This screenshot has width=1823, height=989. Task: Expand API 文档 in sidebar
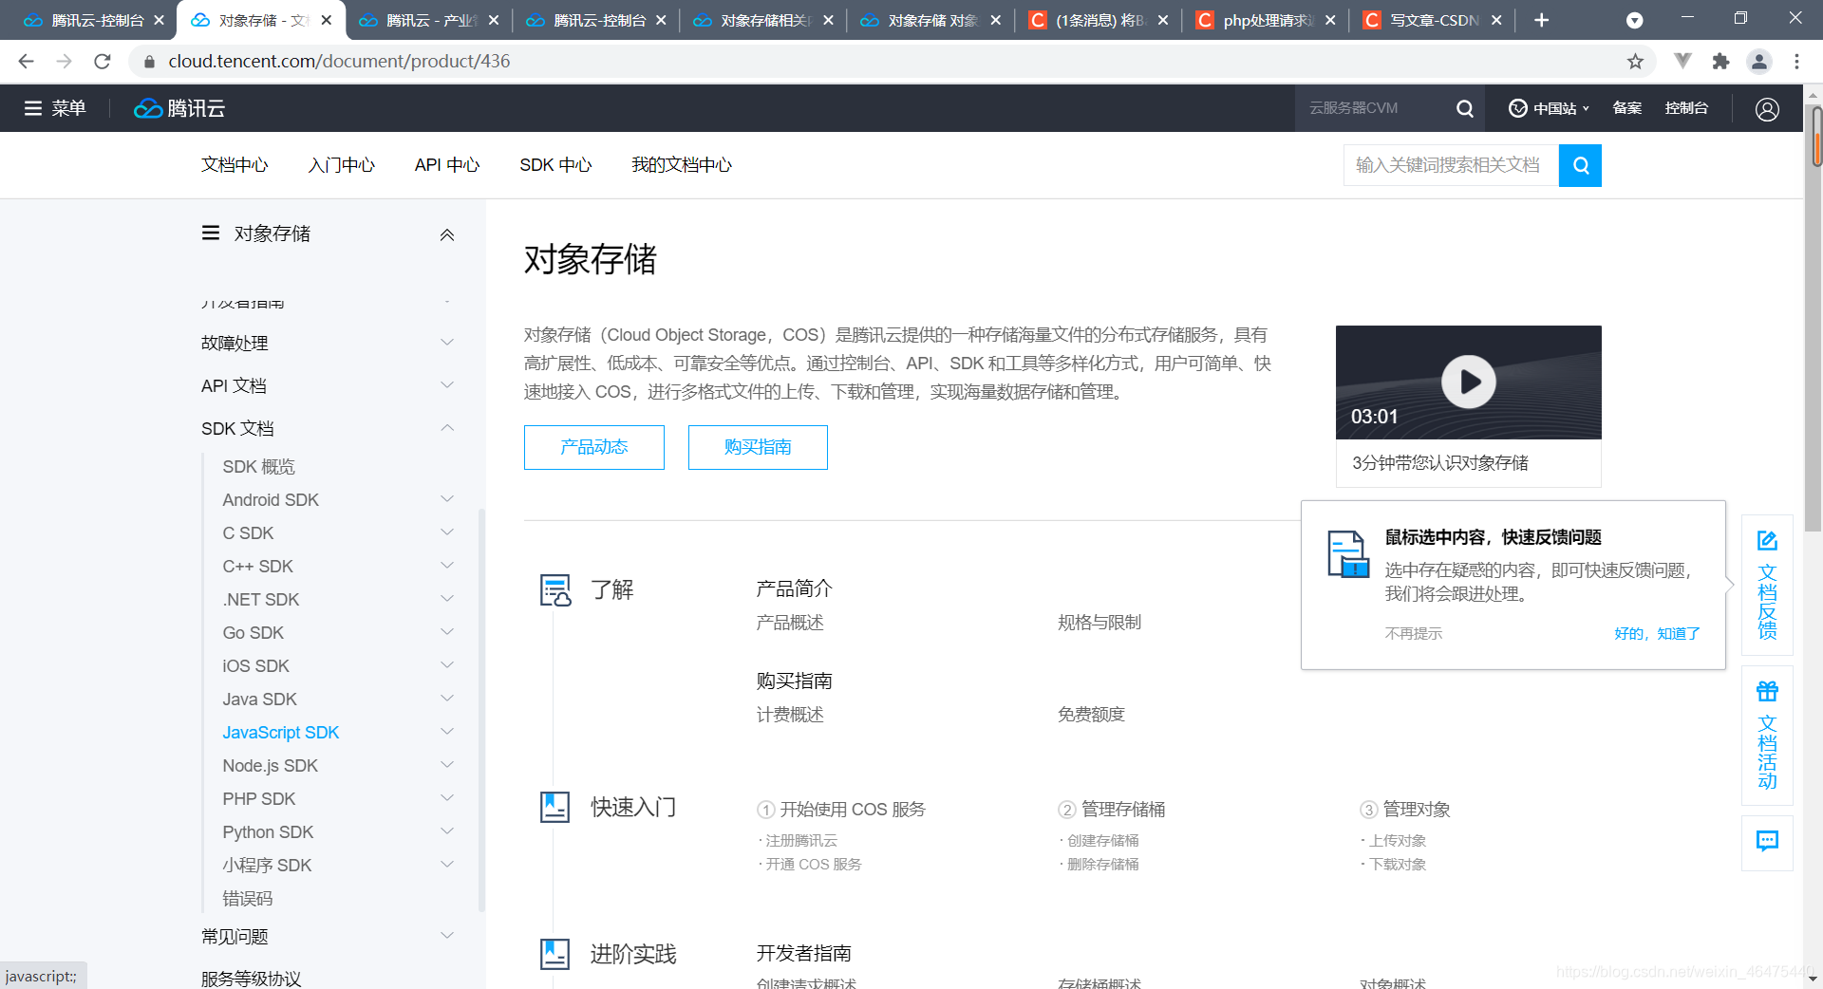[x=447, y=384]
